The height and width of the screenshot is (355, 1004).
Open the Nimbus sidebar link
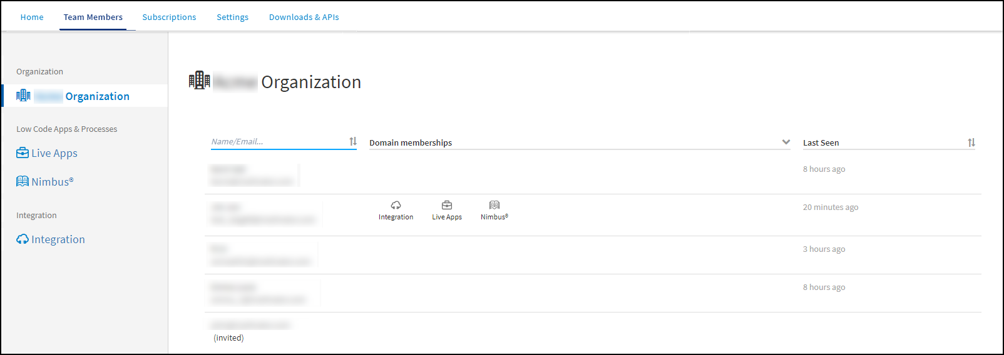[x=53, y=182]
